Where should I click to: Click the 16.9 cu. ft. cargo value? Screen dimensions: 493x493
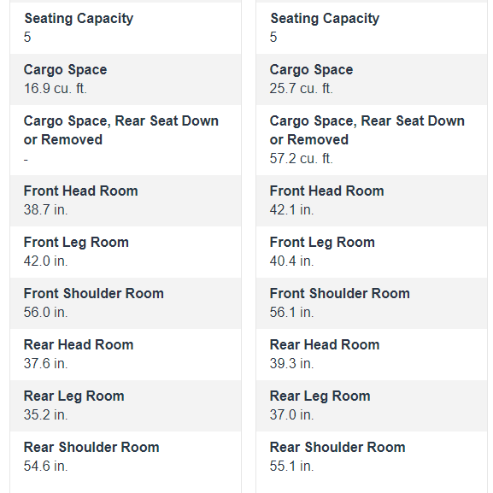pos(55,88)
